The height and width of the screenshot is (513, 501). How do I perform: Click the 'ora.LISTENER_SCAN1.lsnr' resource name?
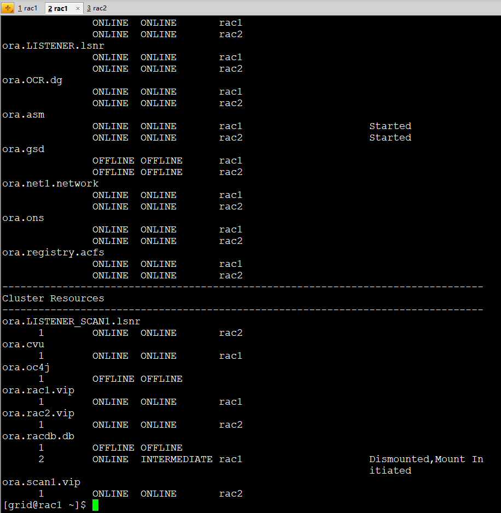(71, 322)
